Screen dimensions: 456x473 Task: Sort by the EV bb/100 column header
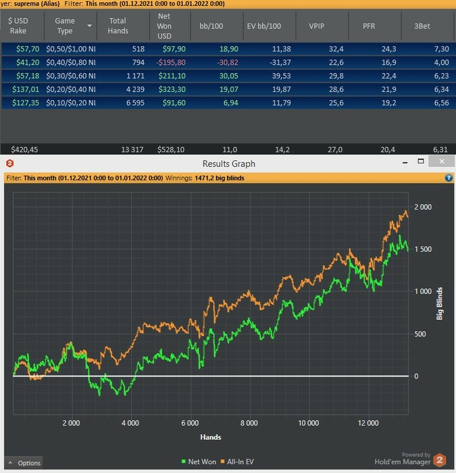[264, 26]
